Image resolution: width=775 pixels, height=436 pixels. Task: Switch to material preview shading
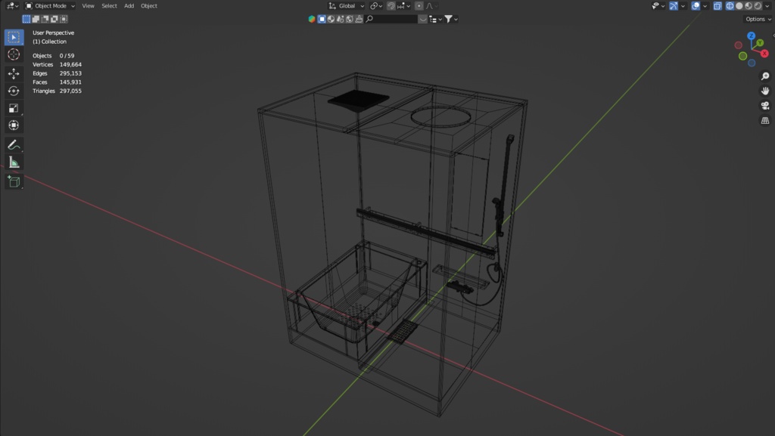click(749, 6)
